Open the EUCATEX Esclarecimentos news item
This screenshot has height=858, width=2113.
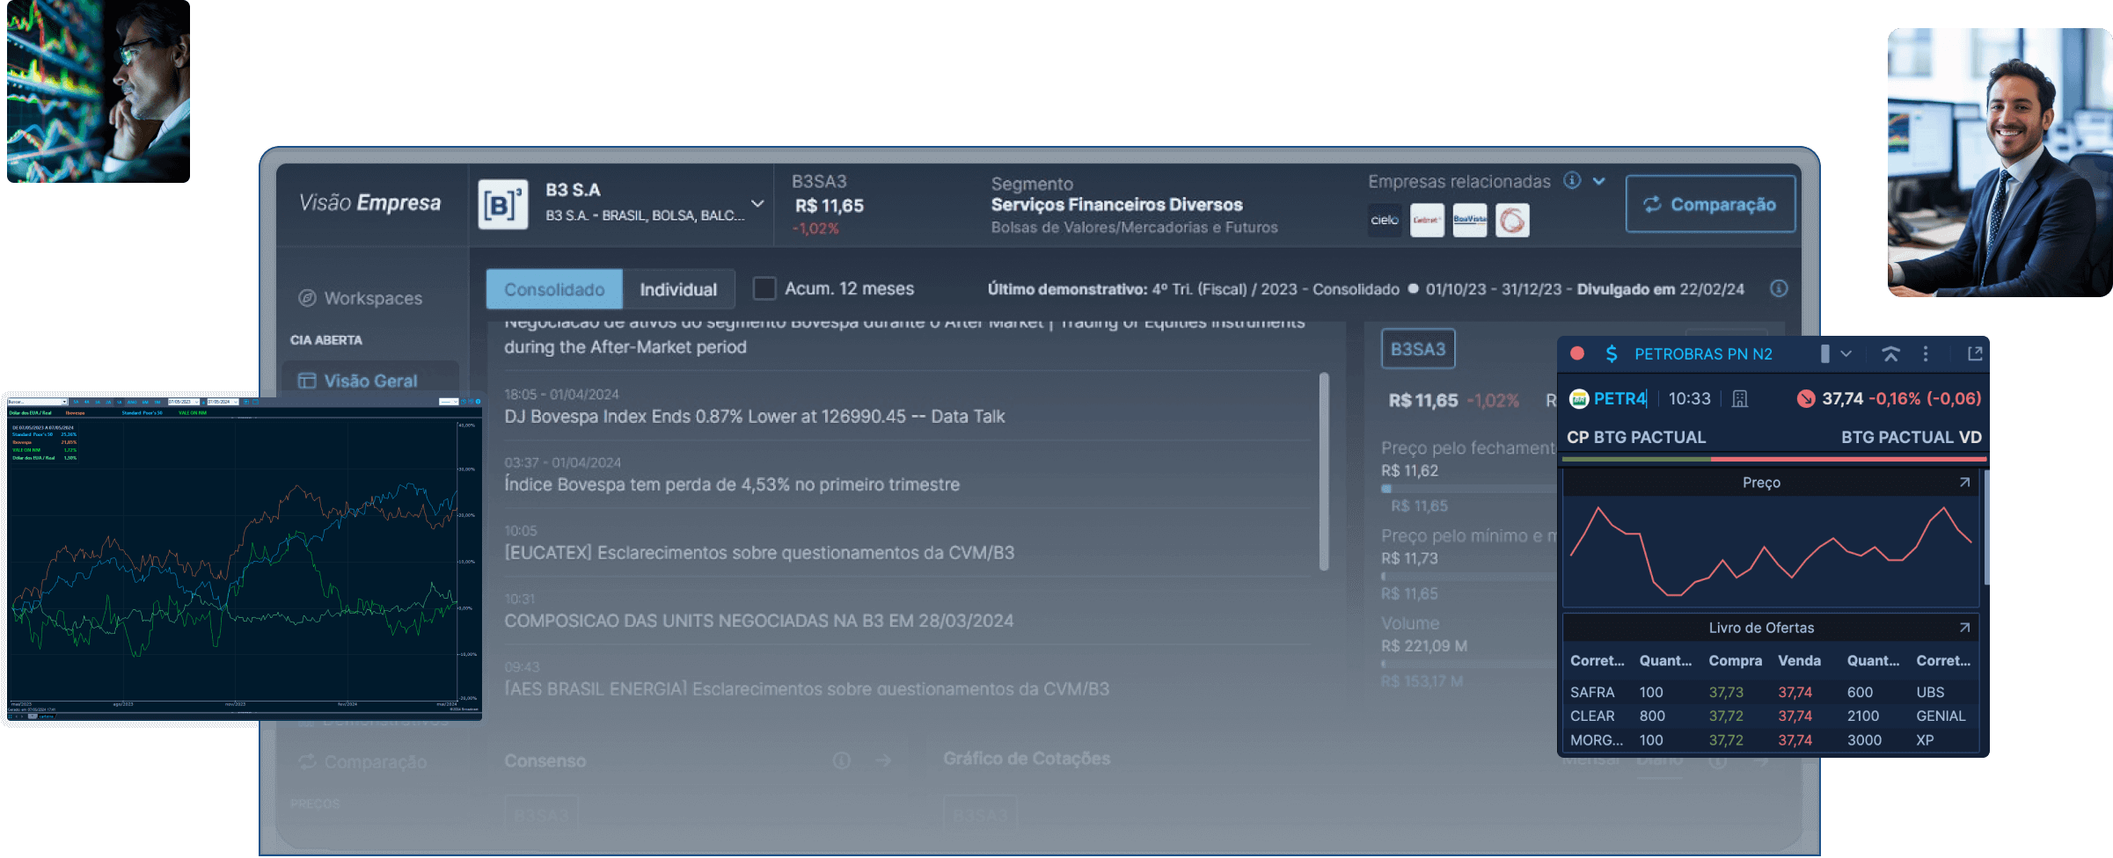[759, 552]
